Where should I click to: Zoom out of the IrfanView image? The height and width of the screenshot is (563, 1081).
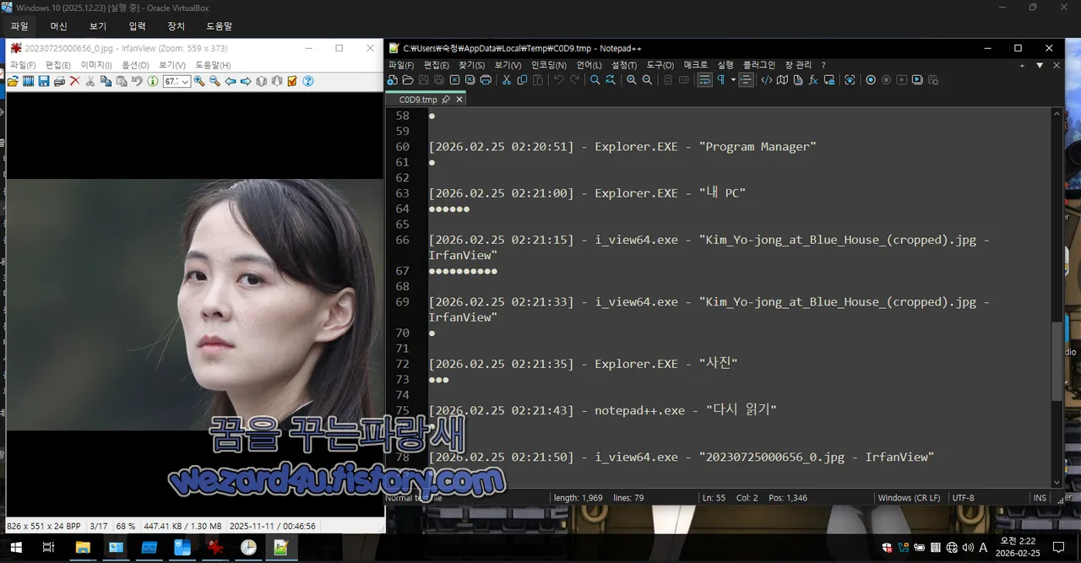[x=215, y=81]
